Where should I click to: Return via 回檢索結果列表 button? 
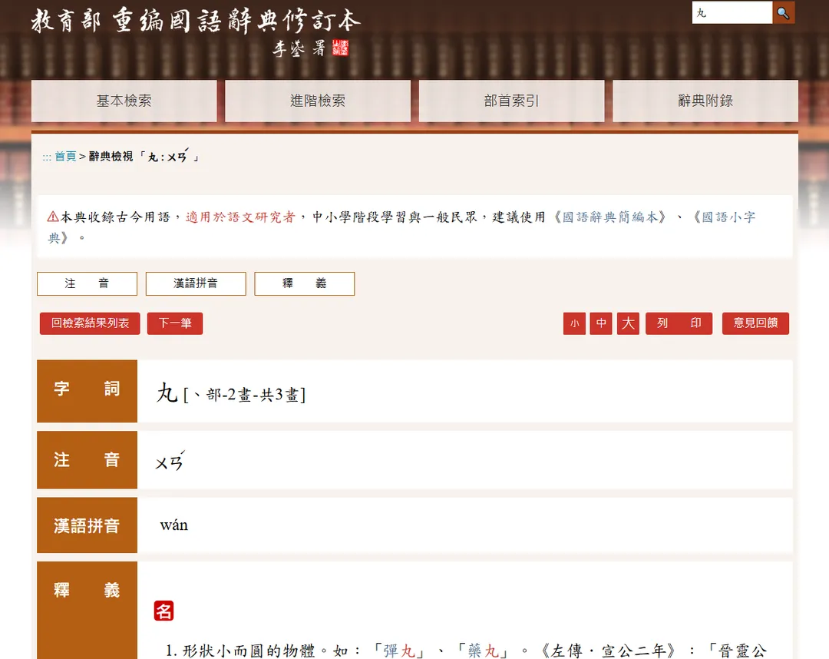90,323
